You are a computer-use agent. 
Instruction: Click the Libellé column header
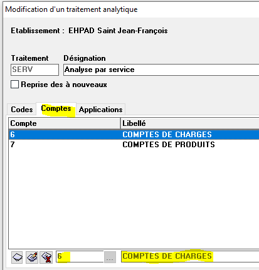pos(190,123)
